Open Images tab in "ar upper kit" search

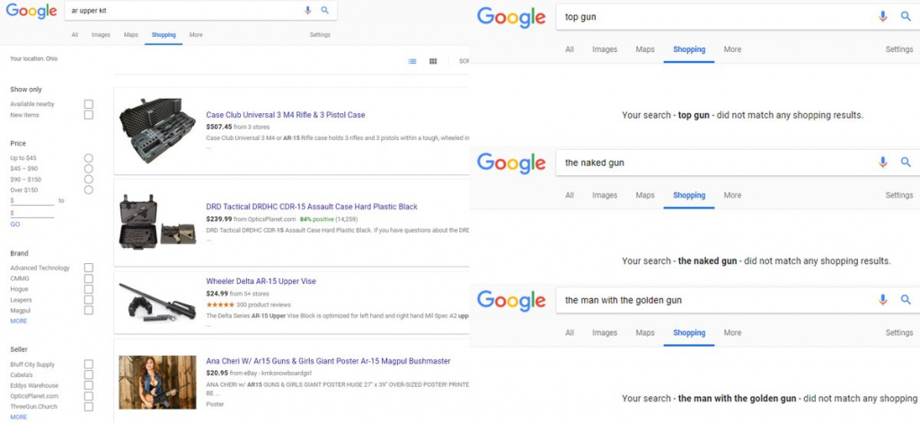tap(101, 35)
